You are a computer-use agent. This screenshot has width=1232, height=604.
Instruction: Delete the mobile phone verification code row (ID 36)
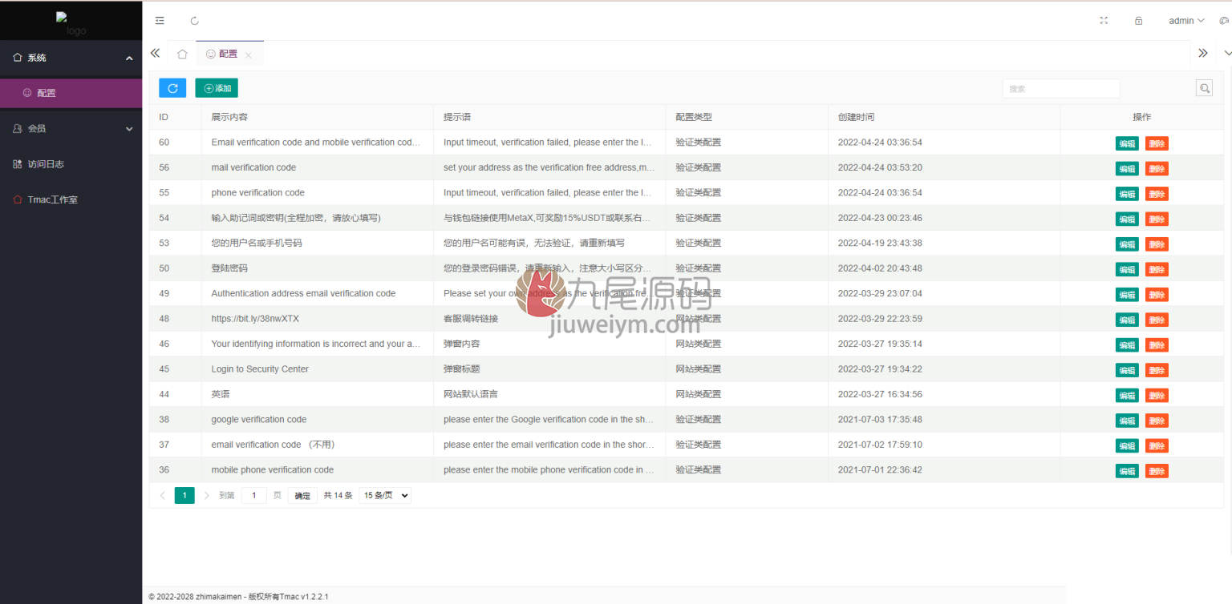(1157, 471)
